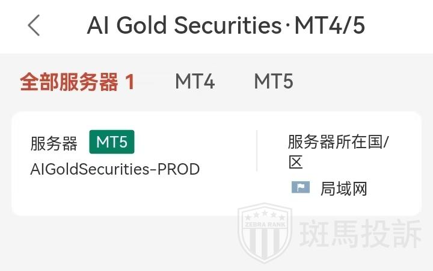
Task: Open the AIGoldSecurities-PROD server entry
Action: click(115, 169)
